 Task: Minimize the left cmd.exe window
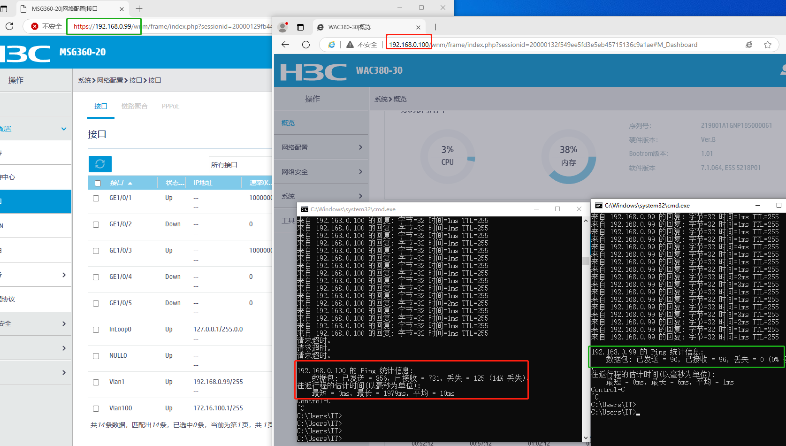pyautogui.click(x=536, y=209)
